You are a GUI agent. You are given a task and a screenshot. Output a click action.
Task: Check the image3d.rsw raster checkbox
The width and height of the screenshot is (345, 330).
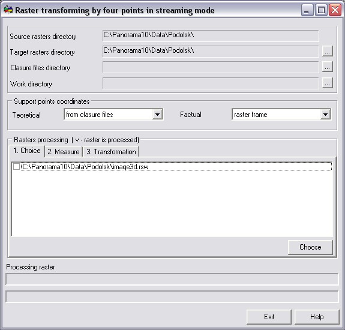tap(17, 167)
